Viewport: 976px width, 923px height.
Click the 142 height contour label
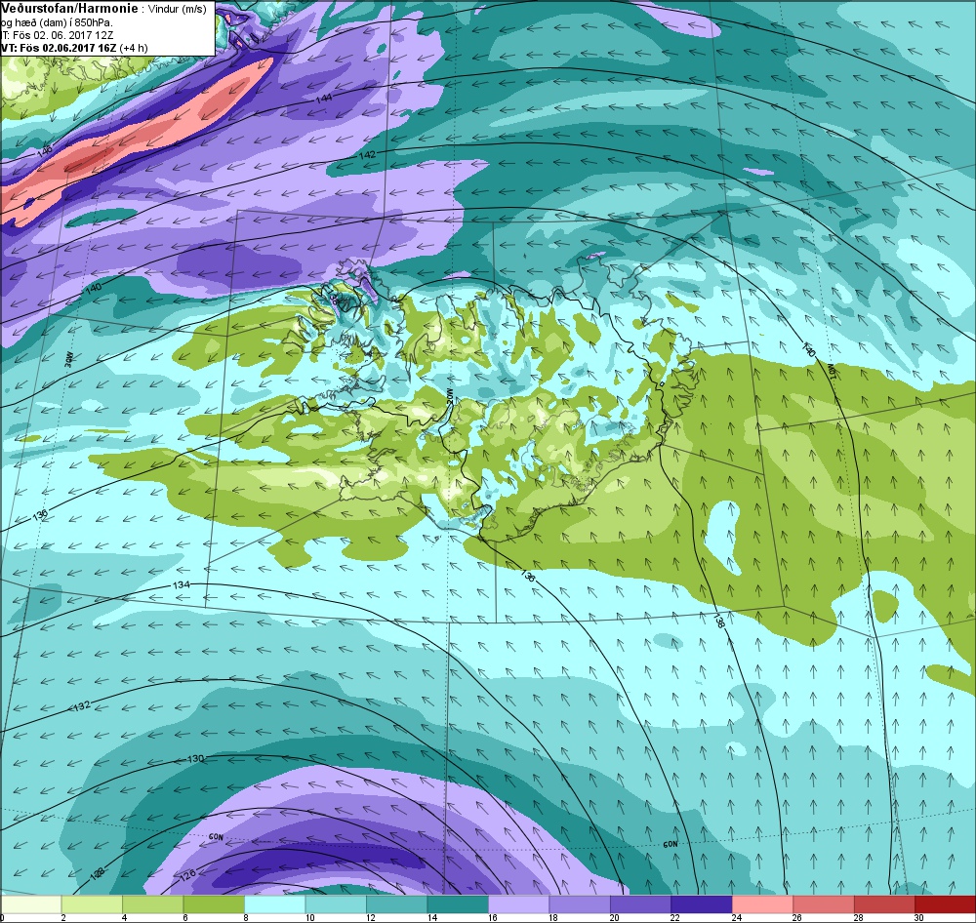(x=367, y=154)
